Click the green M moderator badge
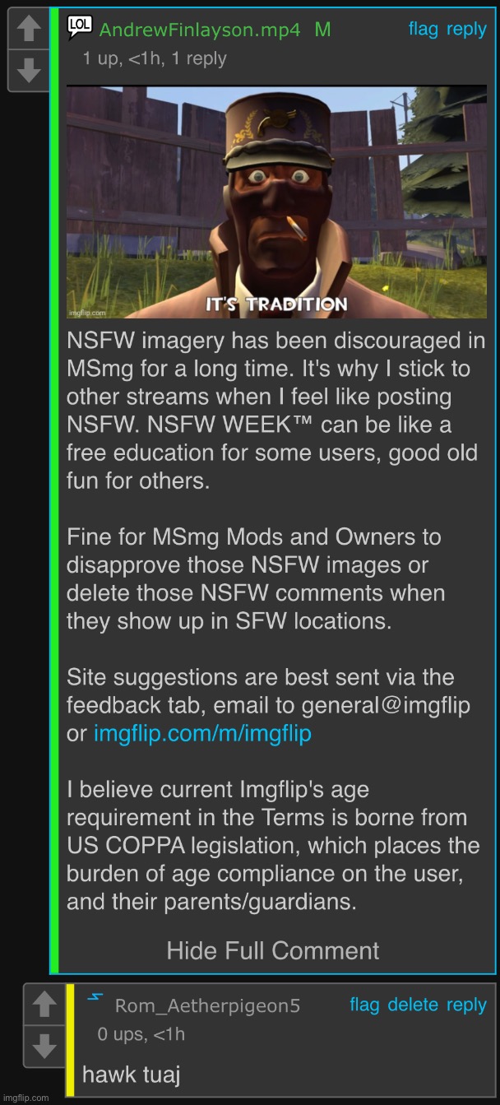This screenshot has height=1105, width=500. (322, 30)
